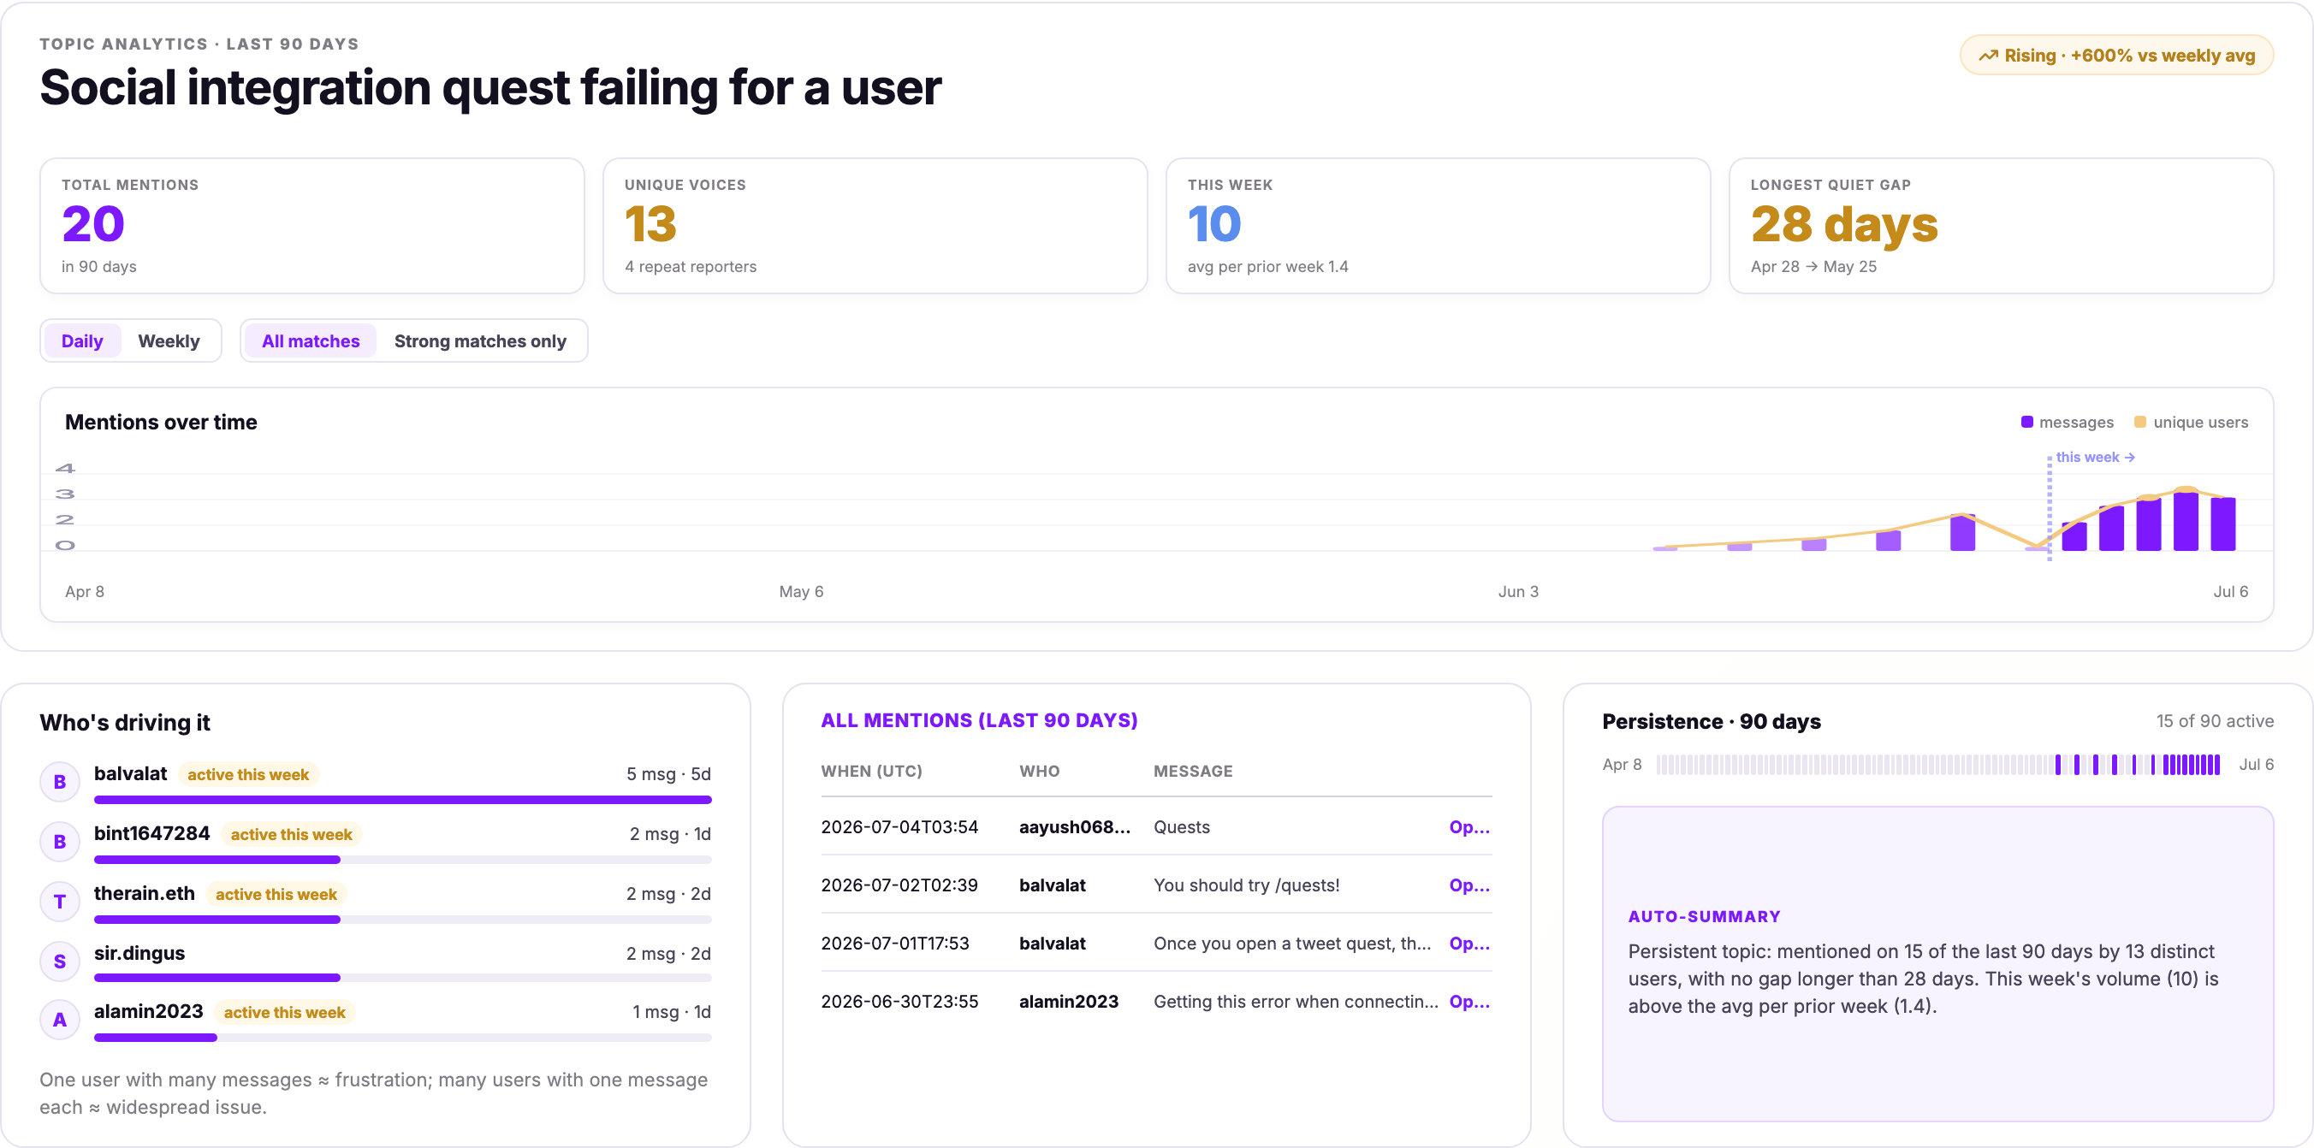
Task: Click the 'ALL MENTIONS (LAST 90 DAYS)' heading
Action: pos(979,720)
